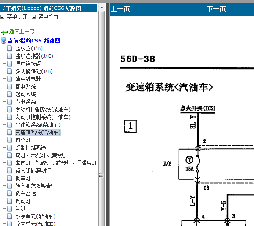Open 发动机控制系统(汽油车) diagram
Image resolution: width=254 pixels, height=226 pixels.
point(43,117)
